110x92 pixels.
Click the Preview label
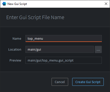click(x=15, y=60)
